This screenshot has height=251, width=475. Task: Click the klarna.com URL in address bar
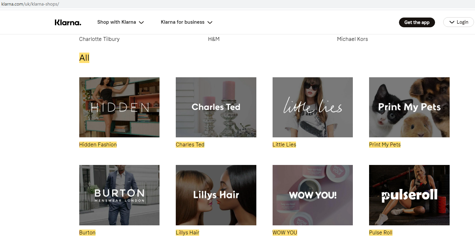coord(30,4)
